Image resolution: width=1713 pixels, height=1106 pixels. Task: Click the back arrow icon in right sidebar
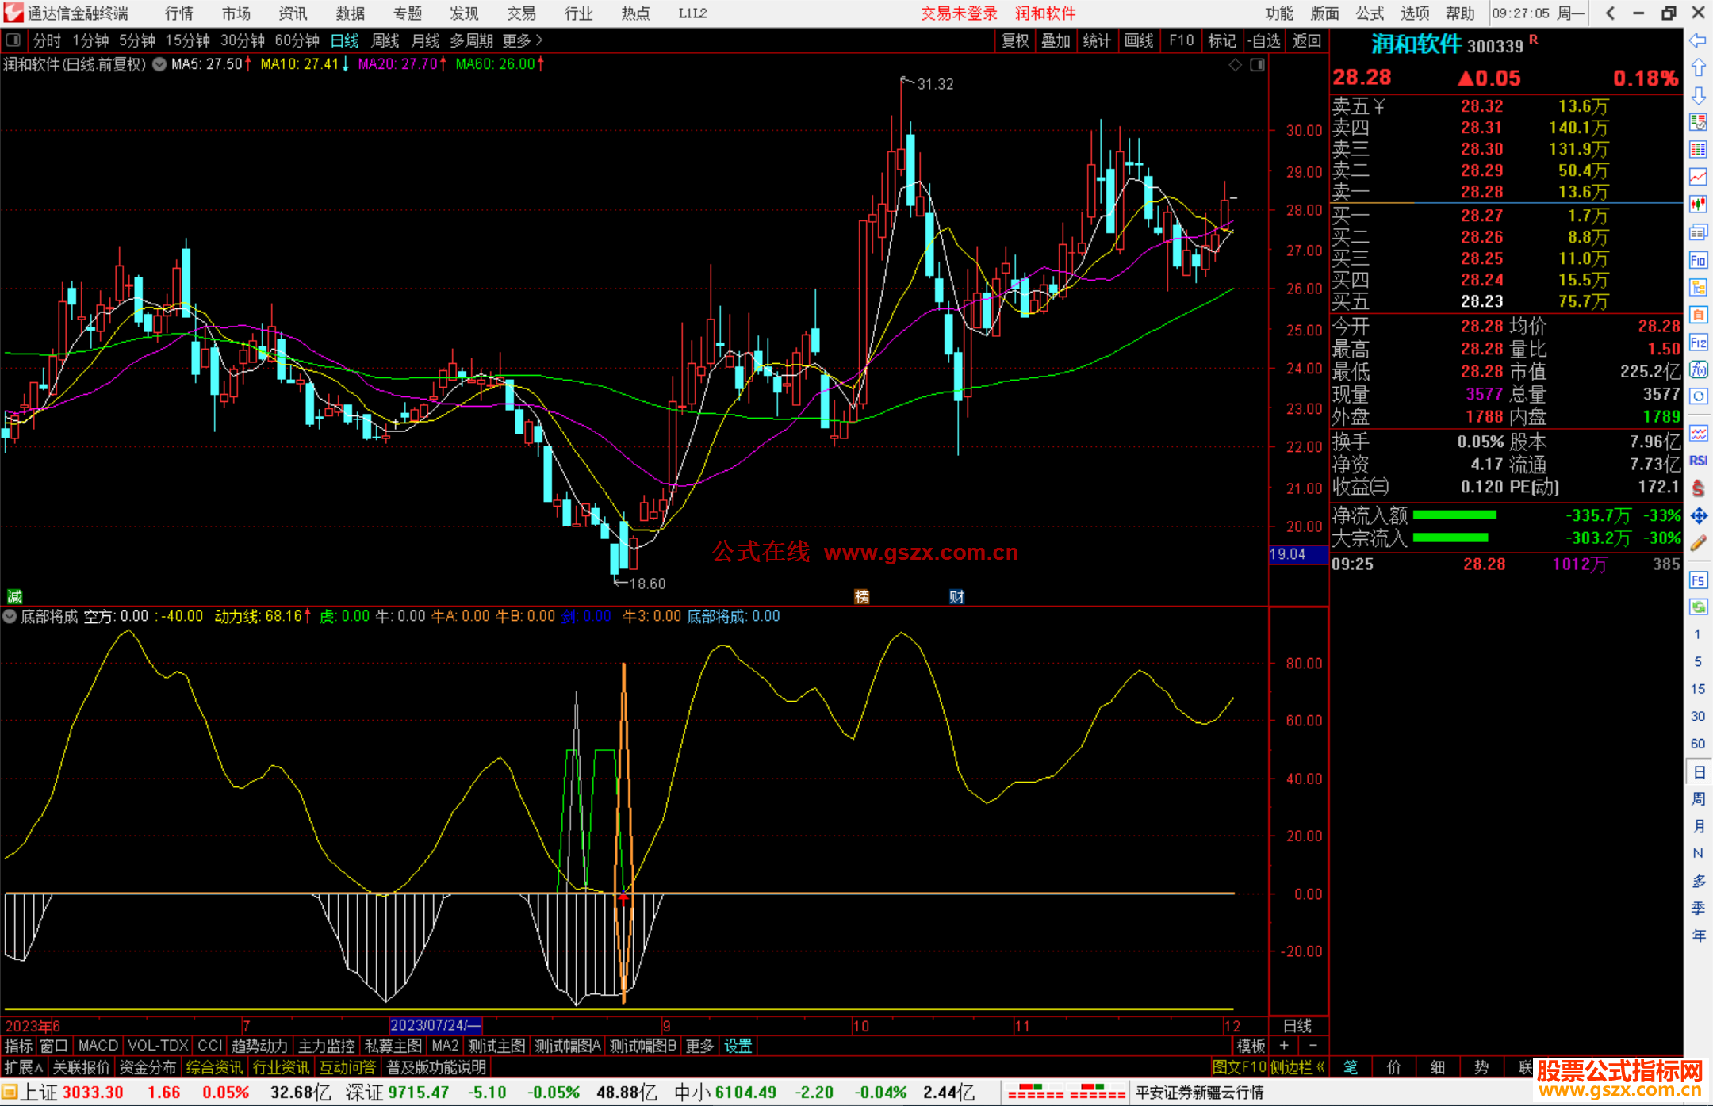(x=1698, y=40)
